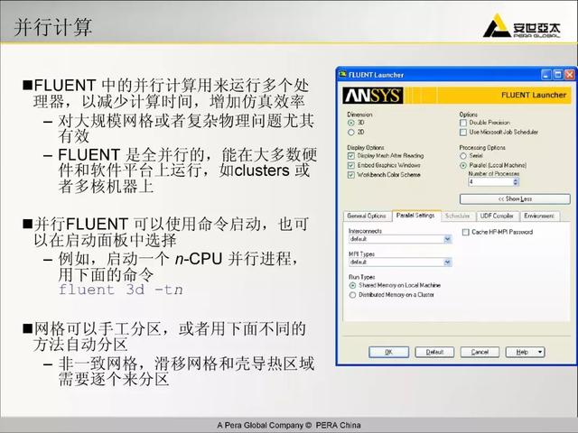Screen dimensions: 578x433
Task: Enable the Double Precision checkbox
Action: coord(463,123)
